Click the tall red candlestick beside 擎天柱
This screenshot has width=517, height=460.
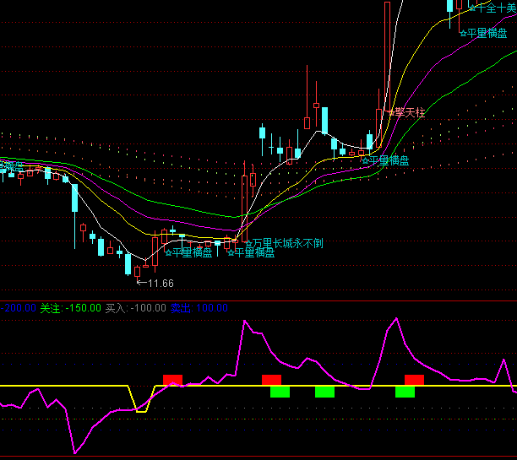point(387,59)
